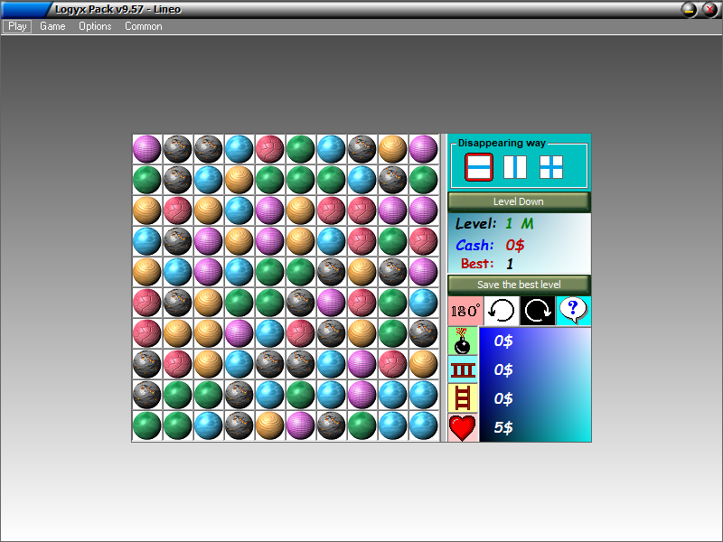Screen dimensions: 723x542
Task: Open the Game menu
Action: (52, 26)
